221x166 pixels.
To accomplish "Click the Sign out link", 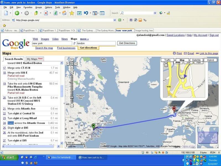I will coord(214,35).
